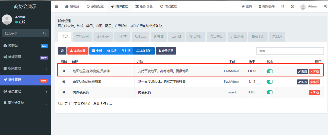The height and width of the screenshot is (135, 328).
Task: Click 卸载 for 商协会系统
Action: pos(315,92)
